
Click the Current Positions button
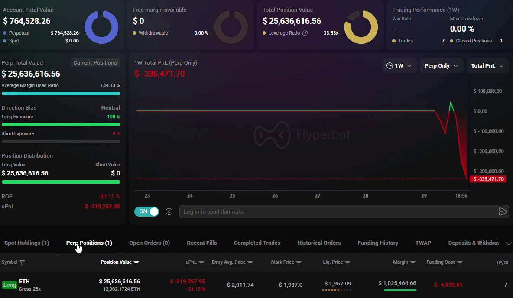[x=95, y=62]
